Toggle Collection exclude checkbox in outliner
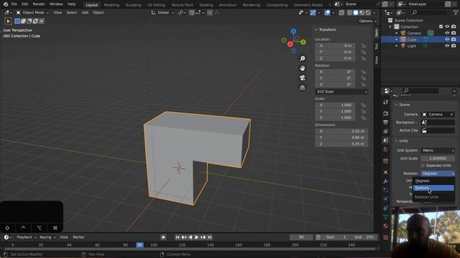The height and width of the screenshot is (258, 460). pyautogui.click(x=441, y=27)
